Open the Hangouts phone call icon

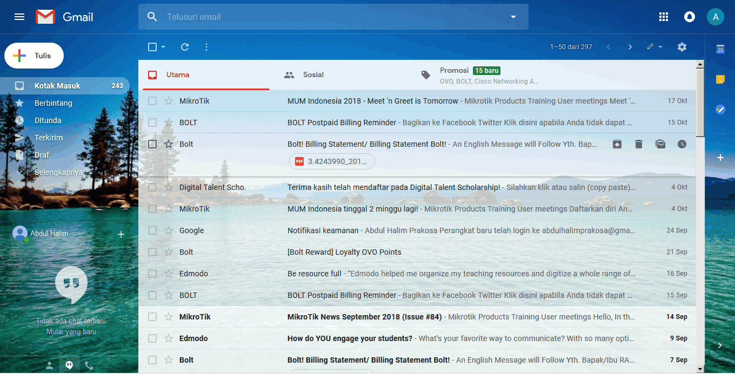pyautogui.click(x=89, y=365)
